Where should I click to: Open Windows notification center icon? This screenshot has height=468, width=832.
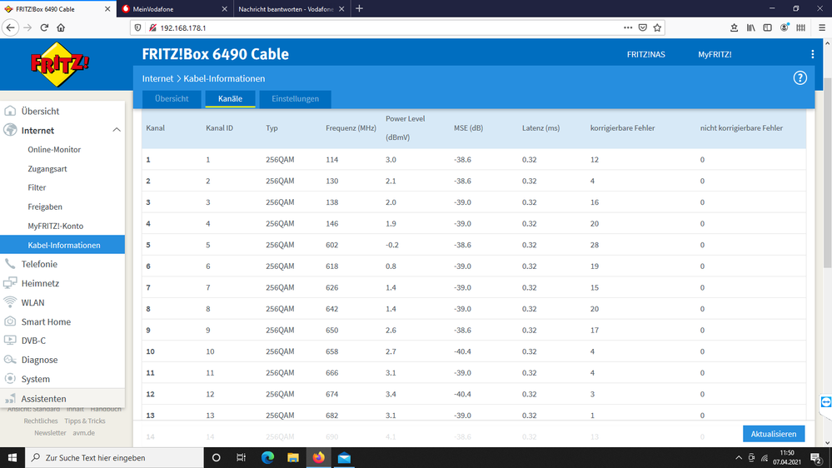(x=817, y=457)
